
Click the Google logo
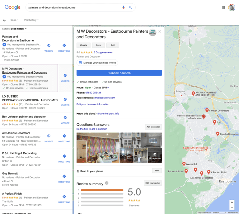pos(12,7)
